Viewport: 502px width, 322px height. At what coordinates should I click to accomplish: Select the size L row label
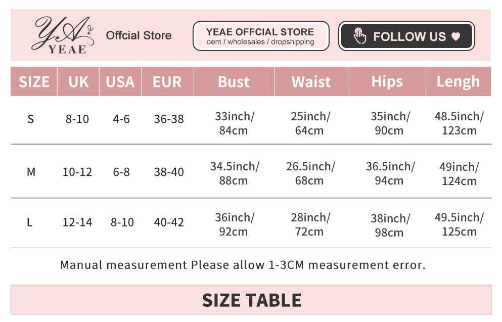pyautogui.click(x=30, y=222)
